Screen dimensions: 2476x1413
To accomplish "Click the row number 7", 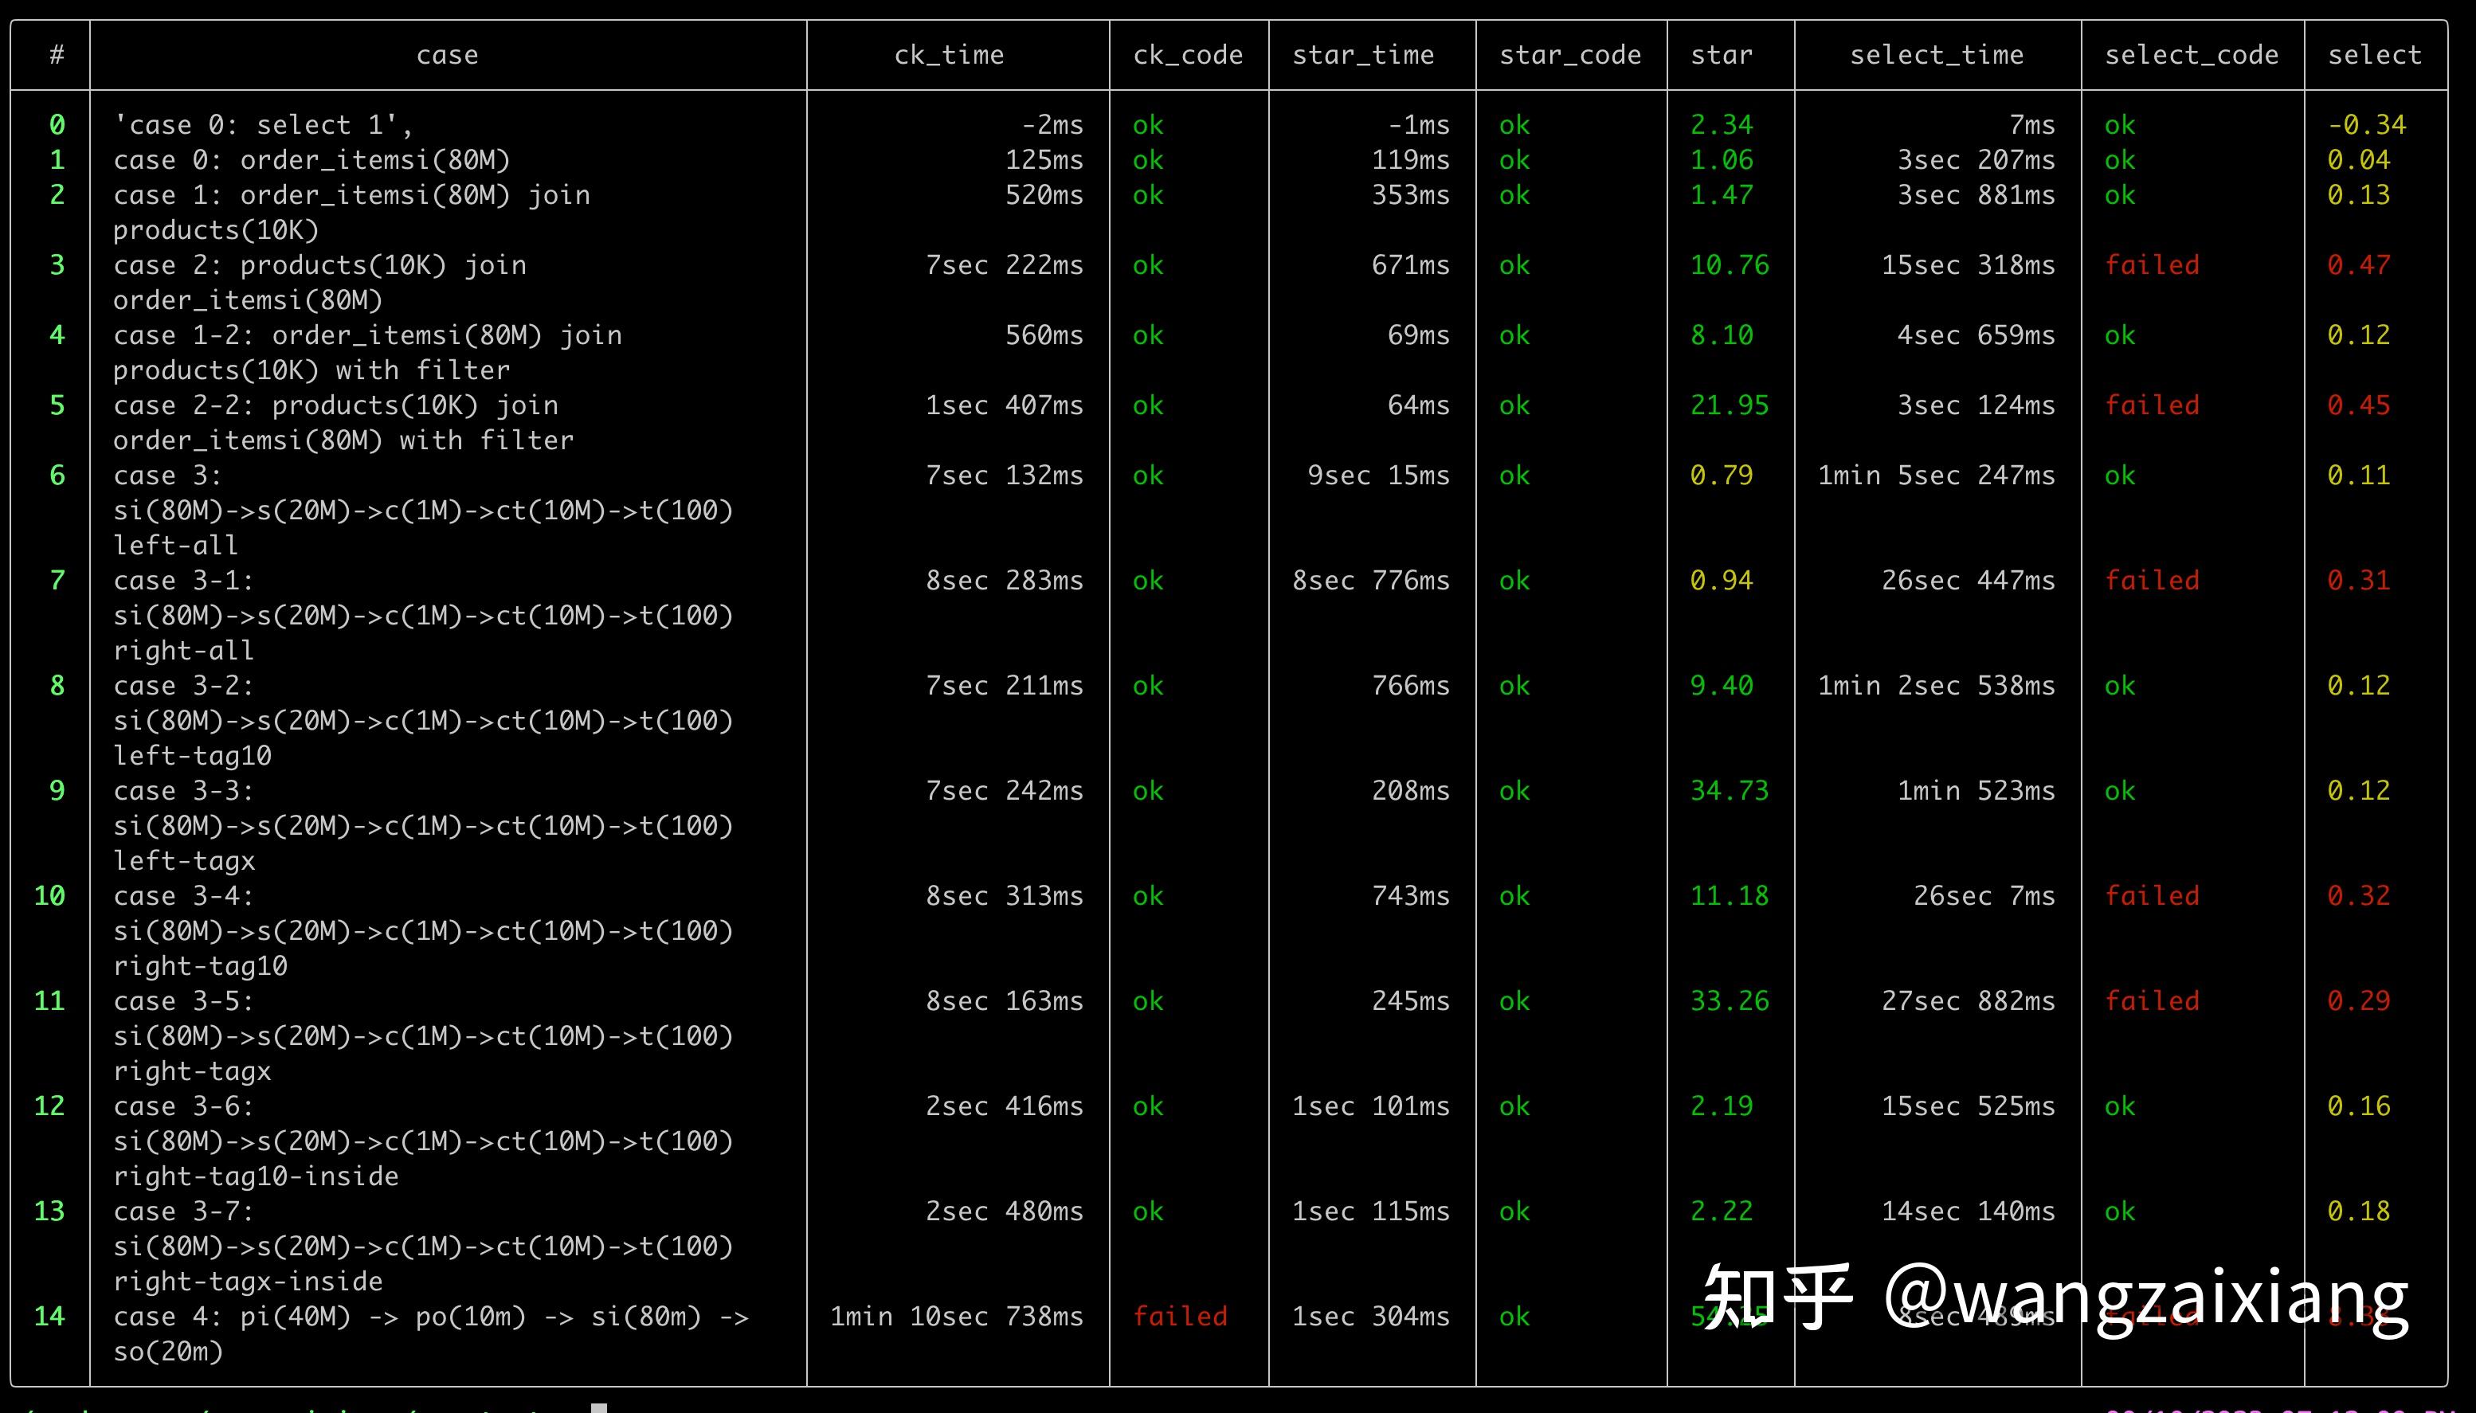I will coord(57,581).
